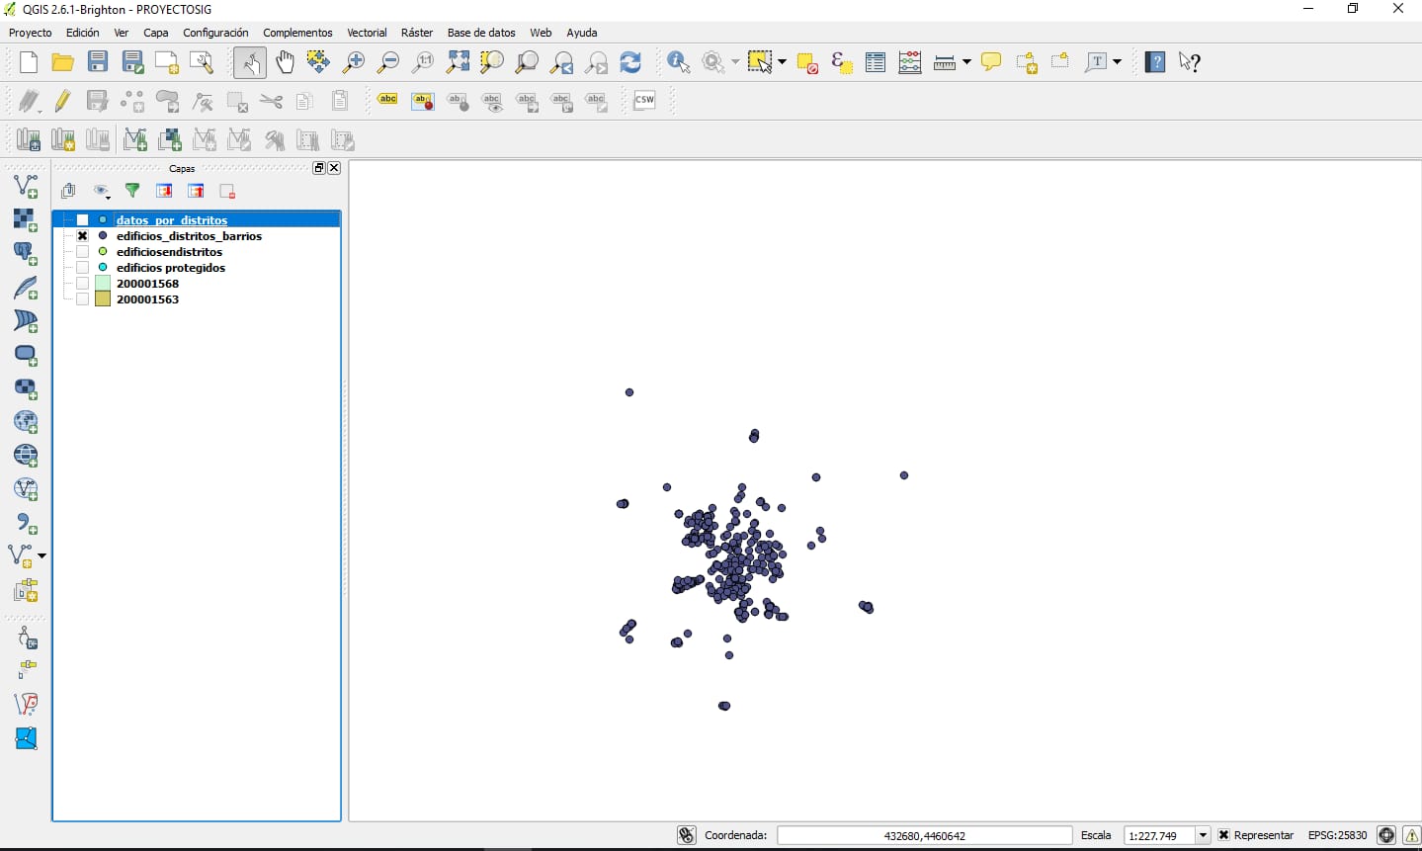This screenshot has width=1422, height=851.
Task: Open the Escala scale dropdown
Action: click(1203, 835)
